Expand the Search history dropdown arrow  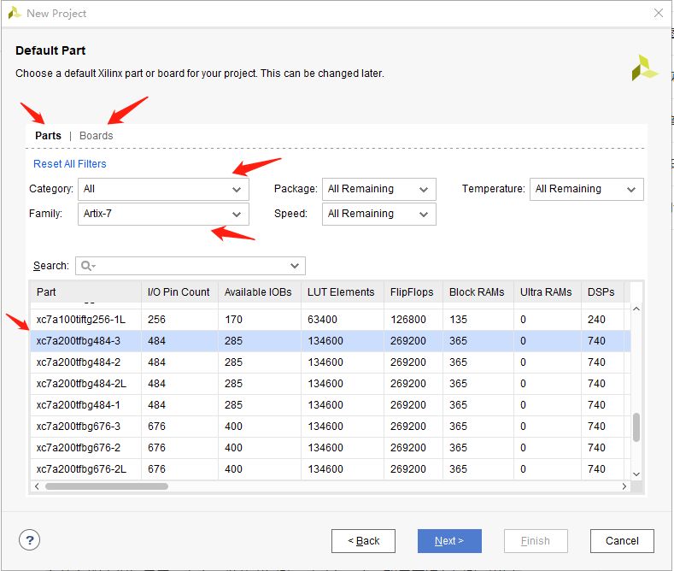(x=295, y=266)
